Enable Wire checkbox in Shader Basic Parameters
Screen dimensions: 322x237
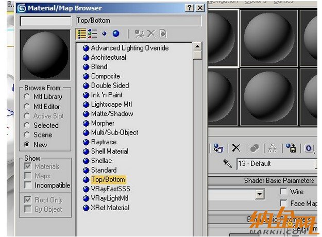click(283, 192)
